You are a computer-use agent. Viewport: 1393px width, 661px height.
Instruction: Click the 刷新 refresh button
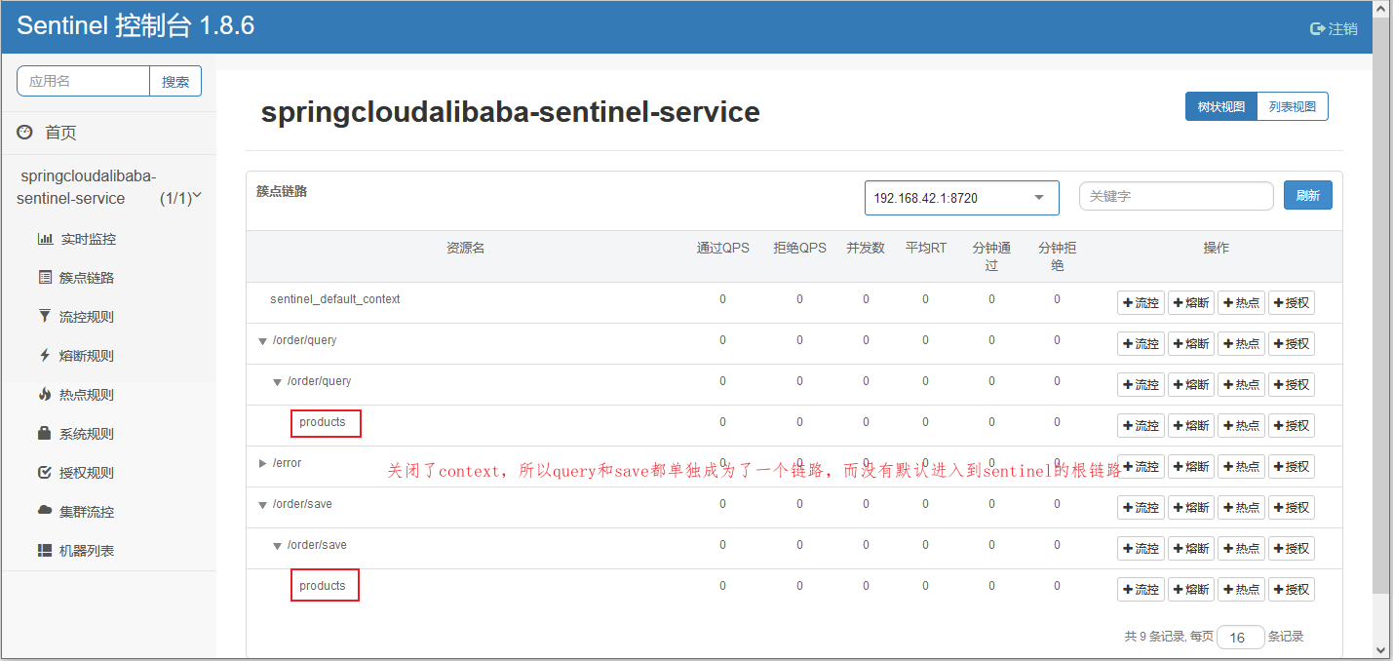point(1307,196)
